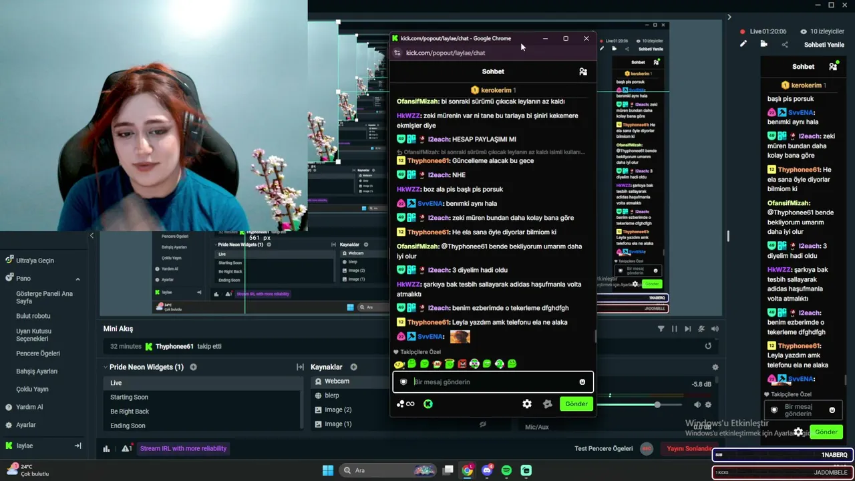
Task: Click Gönder in the Streamlabs chat dock
Action: [x=826, y=432]
